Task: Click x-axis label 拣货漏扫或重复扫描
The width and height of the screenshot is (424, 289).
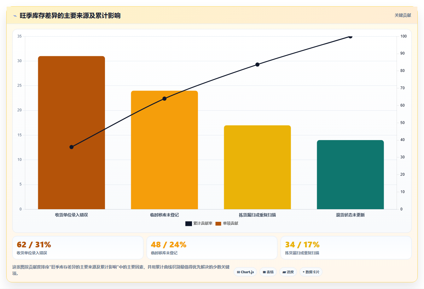Action: (257, 215)
